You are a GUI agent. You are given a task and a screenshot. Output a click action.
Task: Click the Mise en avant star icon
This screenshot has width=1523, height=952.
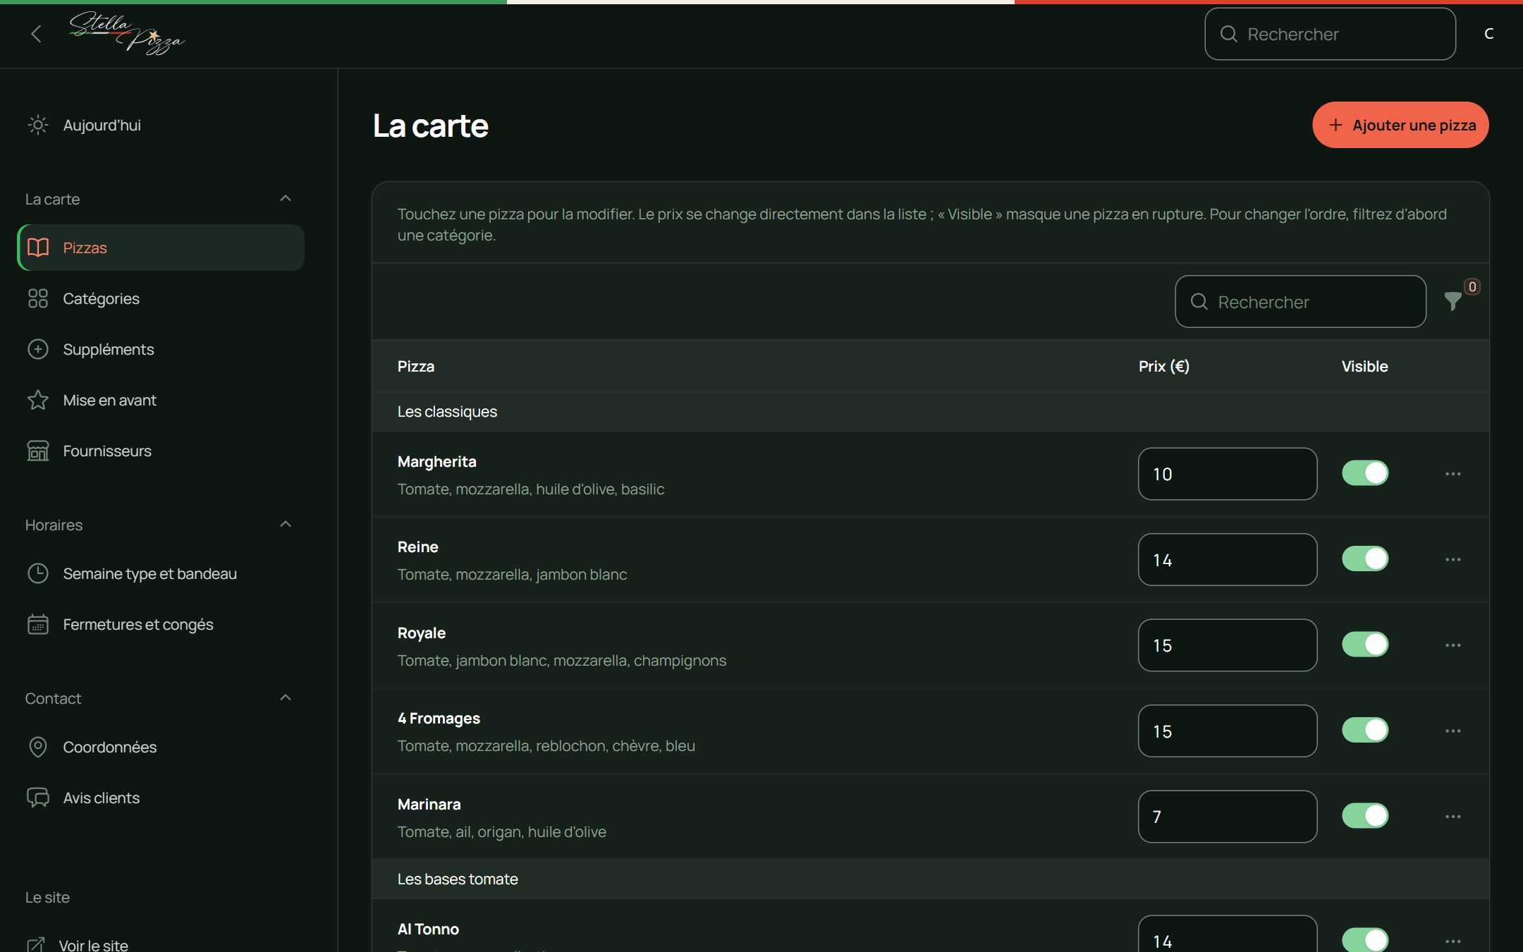click(37, 400)
